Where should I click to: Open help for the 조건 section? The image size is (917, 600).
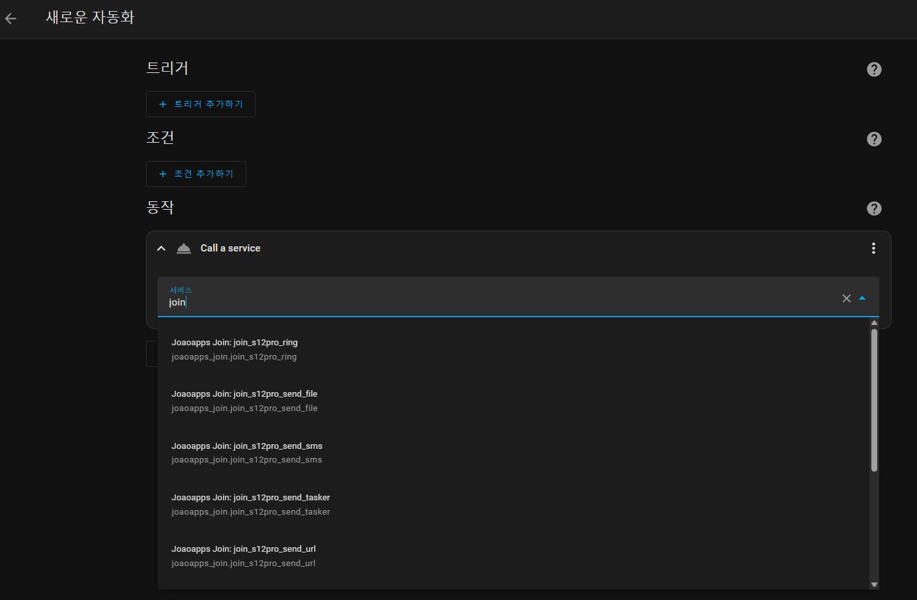[x=874, y=139]
